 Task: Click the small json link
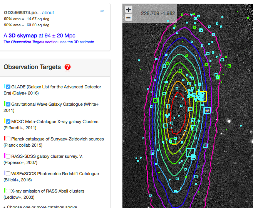[x=102, y=11]
